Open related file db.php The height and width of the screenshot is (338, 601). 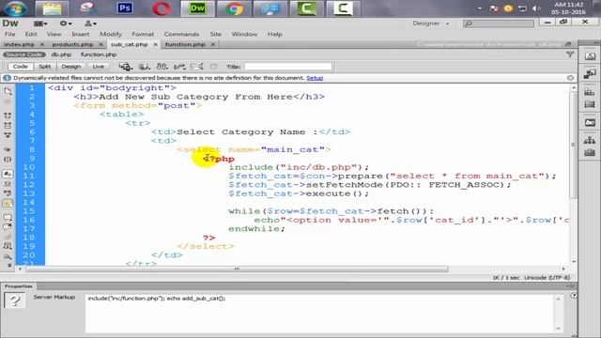tap(61, 54)
